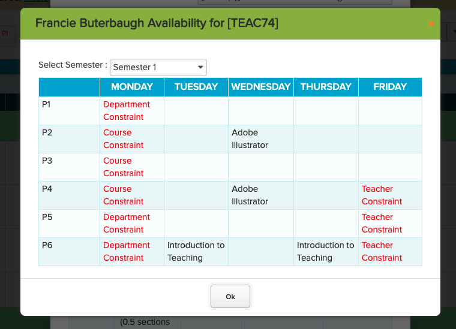Click Introduction to Teaching on Tuesday P6

point(196,252)
